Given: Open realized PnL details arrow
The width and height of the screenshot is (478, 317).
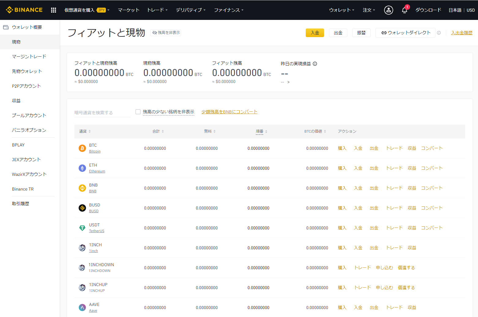Looking at the screenshot, I should coord(288,82).
